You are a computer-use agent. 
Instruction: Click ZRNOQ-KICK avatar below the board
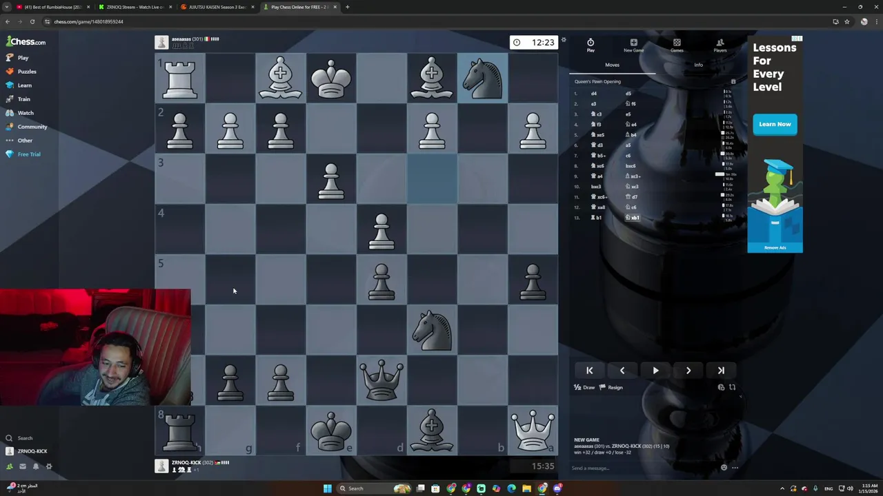click(x=161, y=466)
